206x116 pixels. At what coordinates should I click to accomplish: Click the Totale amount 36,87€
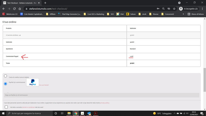pyautogui.click(x=132, y=63)
